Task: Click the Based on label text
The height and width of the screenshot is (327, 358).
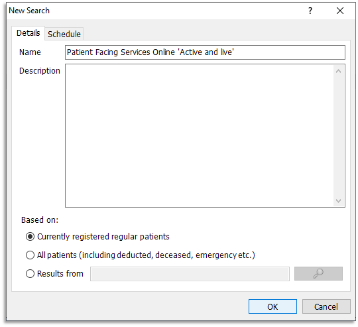Action: 40,220
